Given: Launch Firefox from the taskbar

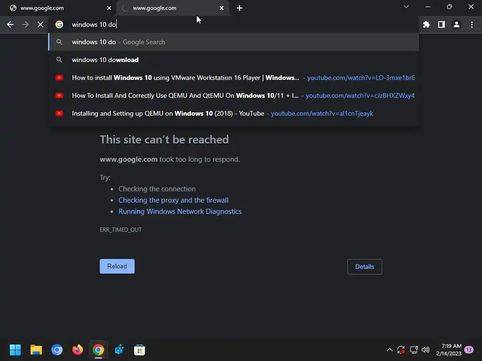Looking at the screenshot, I should tap(78, 350).
